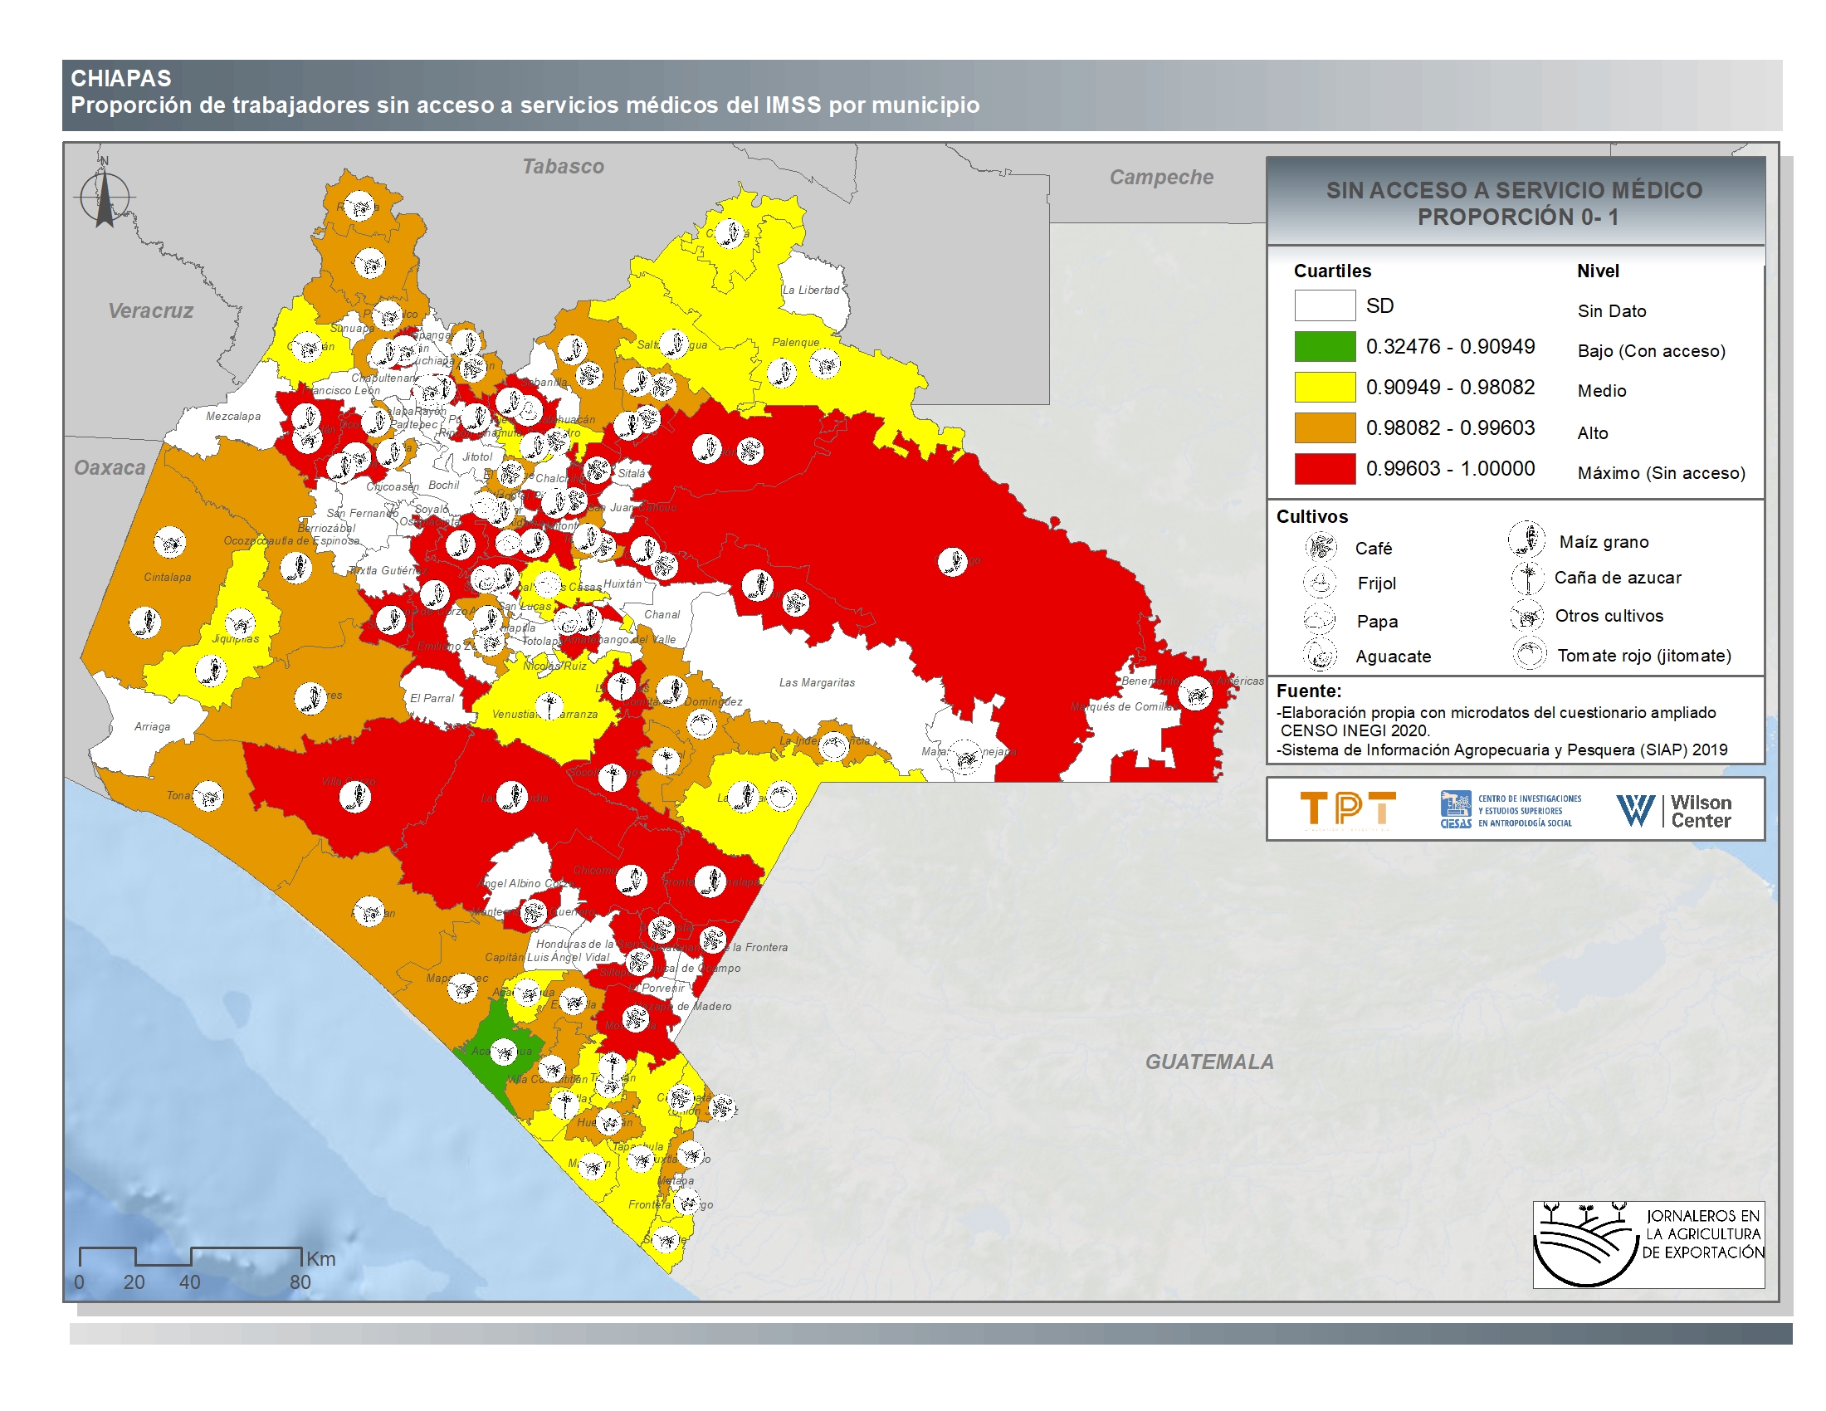Click the north arrow compass icon
Screen dimensions: 1826x1411
[x=105, y=198]
